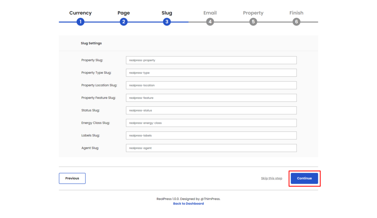Click into the Status Slug field

click(x=211, y=110)
